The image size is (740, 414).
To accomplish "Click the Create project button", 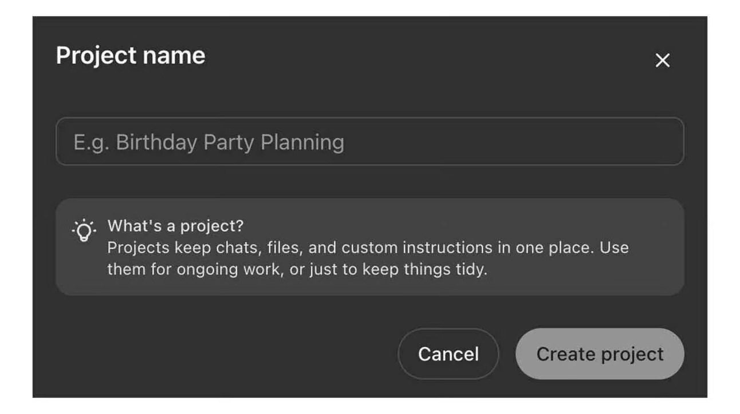I will pos(599,354).
